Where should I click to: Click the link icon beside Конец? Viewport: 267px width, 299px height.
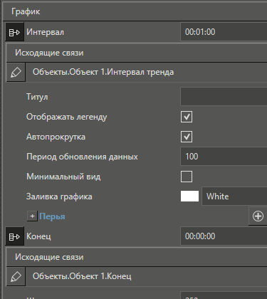[x=14, y=236]
